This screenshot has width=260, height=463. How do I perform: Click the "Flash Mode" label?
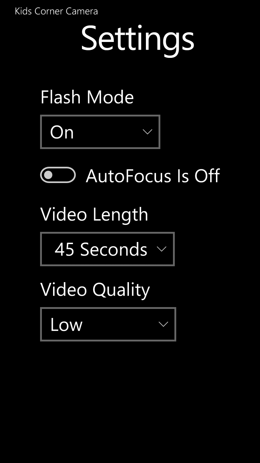(x=87, y=97)
